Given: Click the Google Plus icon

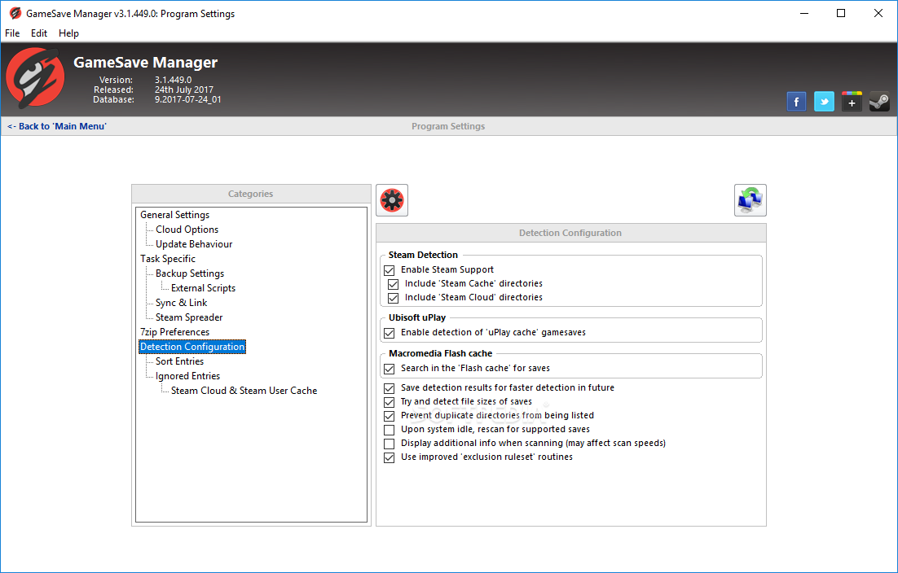Looking at the screenshot, I should pyautogui.click(x=852, y=102).
